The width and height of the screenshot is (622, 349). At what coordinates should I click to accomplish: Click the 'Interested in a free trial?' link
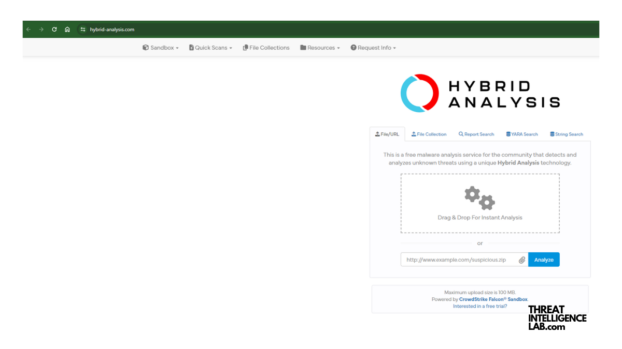coord(480,306)
